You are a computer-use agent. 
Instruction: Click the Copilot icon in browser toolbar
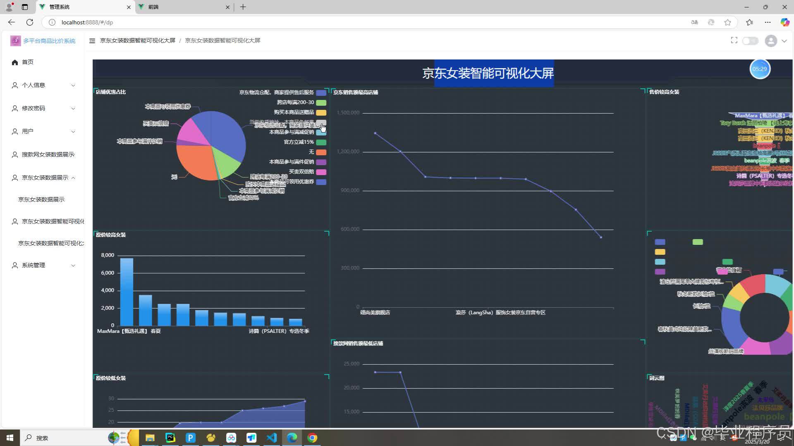[784, 22]
